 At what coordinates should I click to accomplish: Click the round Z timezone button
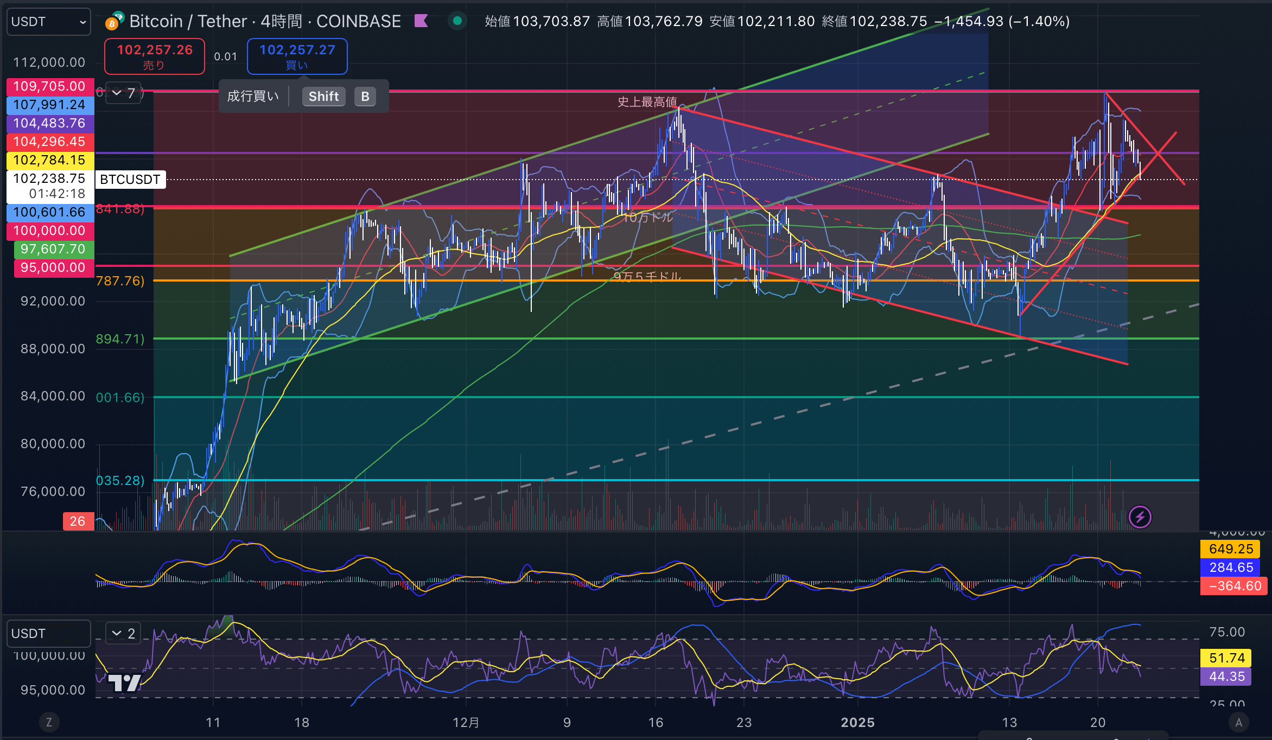(x=49, y=722)
